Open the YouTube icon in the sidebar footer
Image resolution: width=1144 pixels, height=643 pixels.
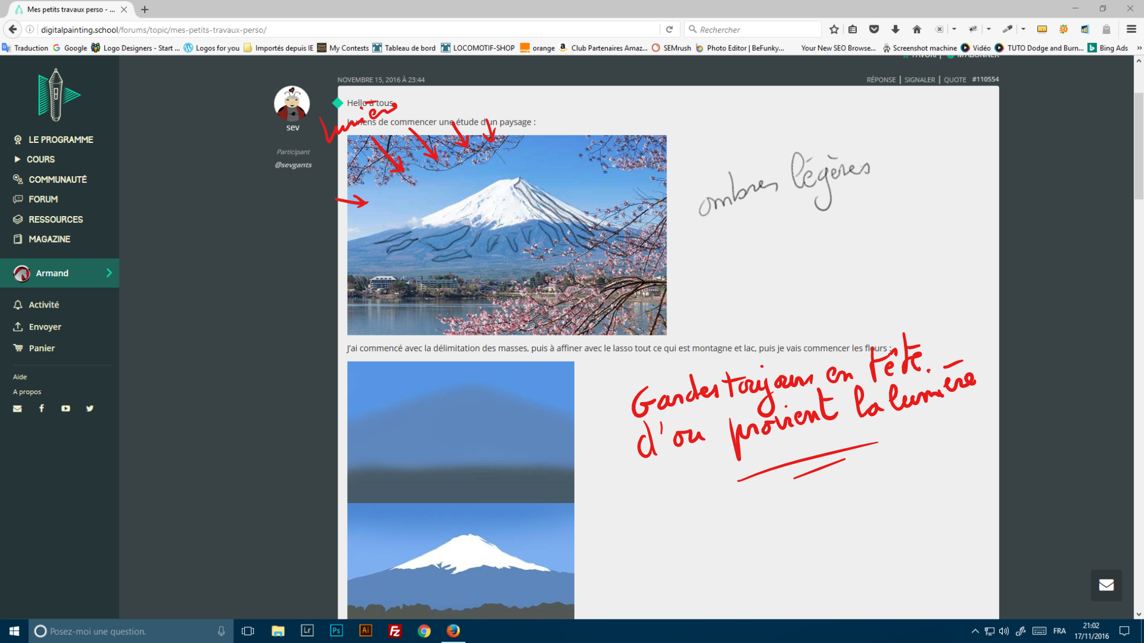click(x=65, y=408)
